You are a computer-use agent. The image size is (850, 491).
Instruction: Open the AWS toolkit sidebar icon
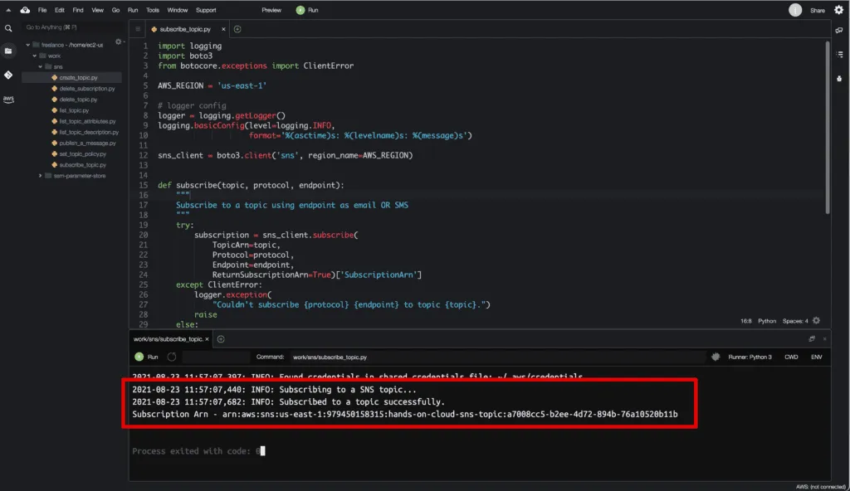(8, 99)
